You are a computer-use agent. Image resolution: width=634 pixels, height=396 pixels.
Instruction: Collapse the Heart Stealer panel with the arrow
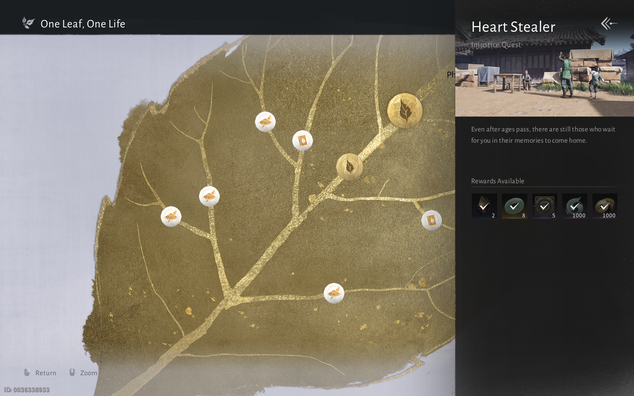609,23
